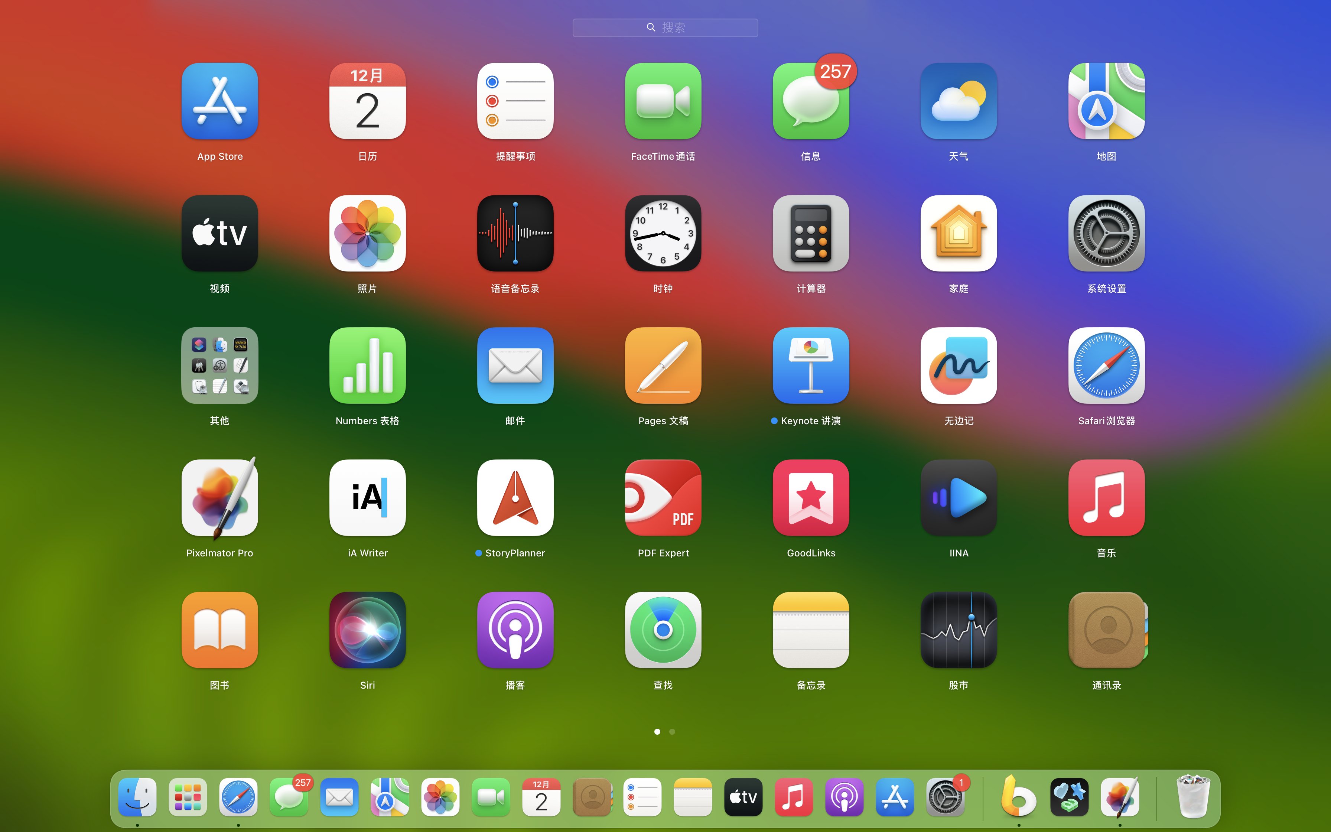Launch 查找 Find My app

click(x=663, y=630)
